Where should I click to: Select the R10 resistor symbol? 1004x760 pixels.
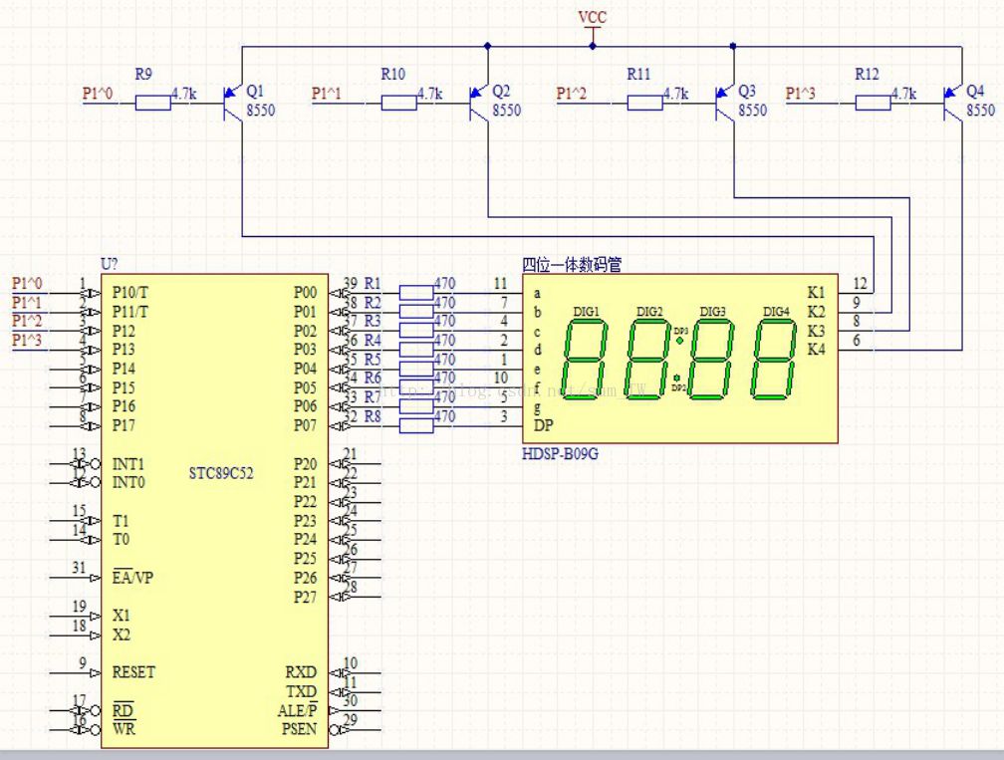coord(398,103)
